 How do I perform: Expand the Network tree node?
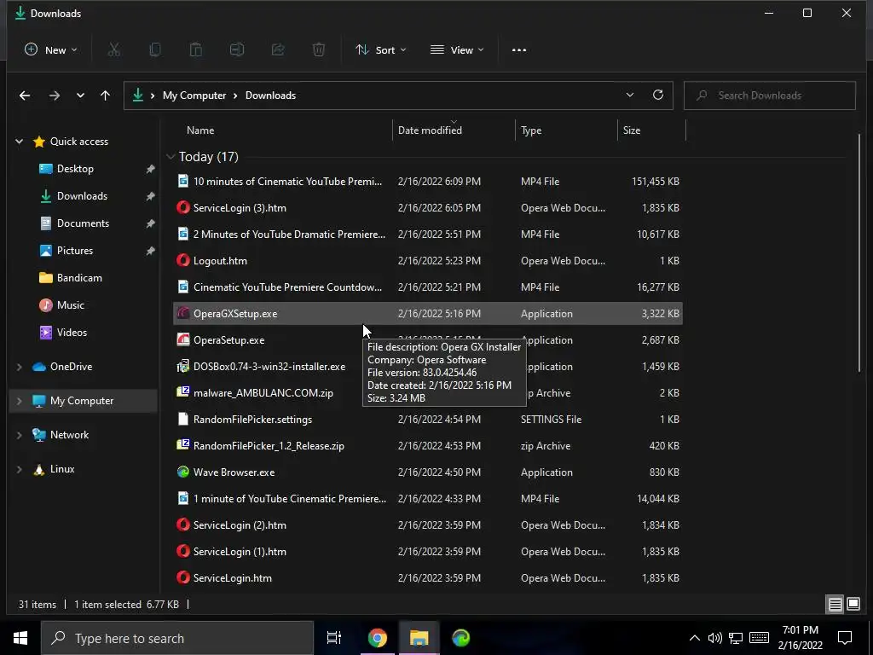coord(20,435)
